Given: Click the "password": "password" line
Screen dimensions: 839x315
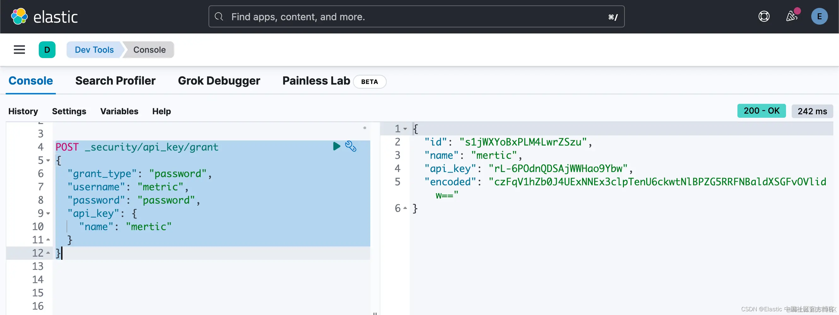Looking at the screenshot, I should coord(134,200).
